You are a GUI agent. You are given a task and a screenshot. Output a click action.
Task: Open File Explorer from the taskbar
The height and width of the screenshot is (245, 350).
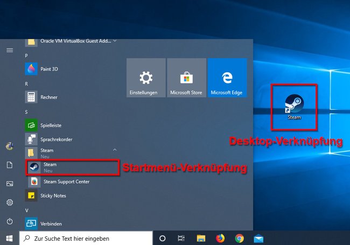point(201,239)
